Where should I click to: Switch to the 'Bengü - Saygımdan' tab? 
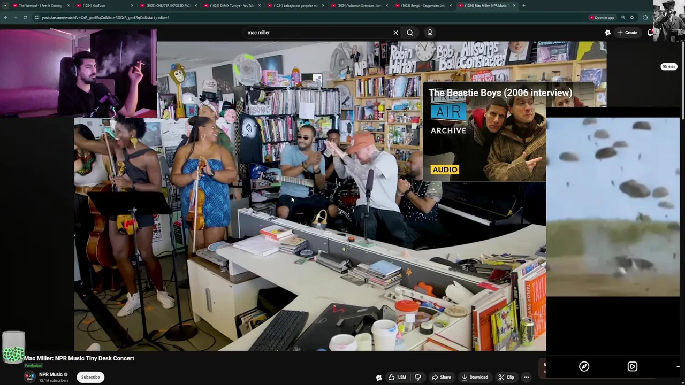(423, 5)
